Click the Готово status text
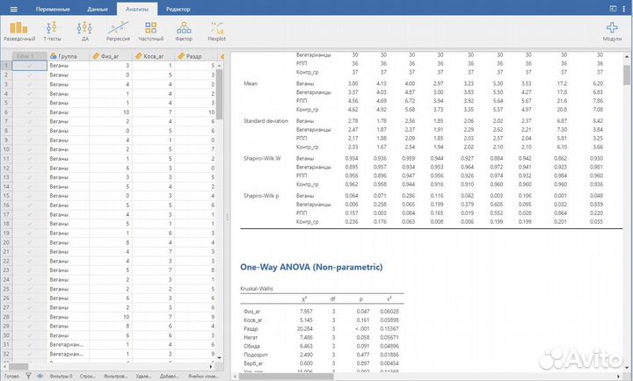 (11, 376)
